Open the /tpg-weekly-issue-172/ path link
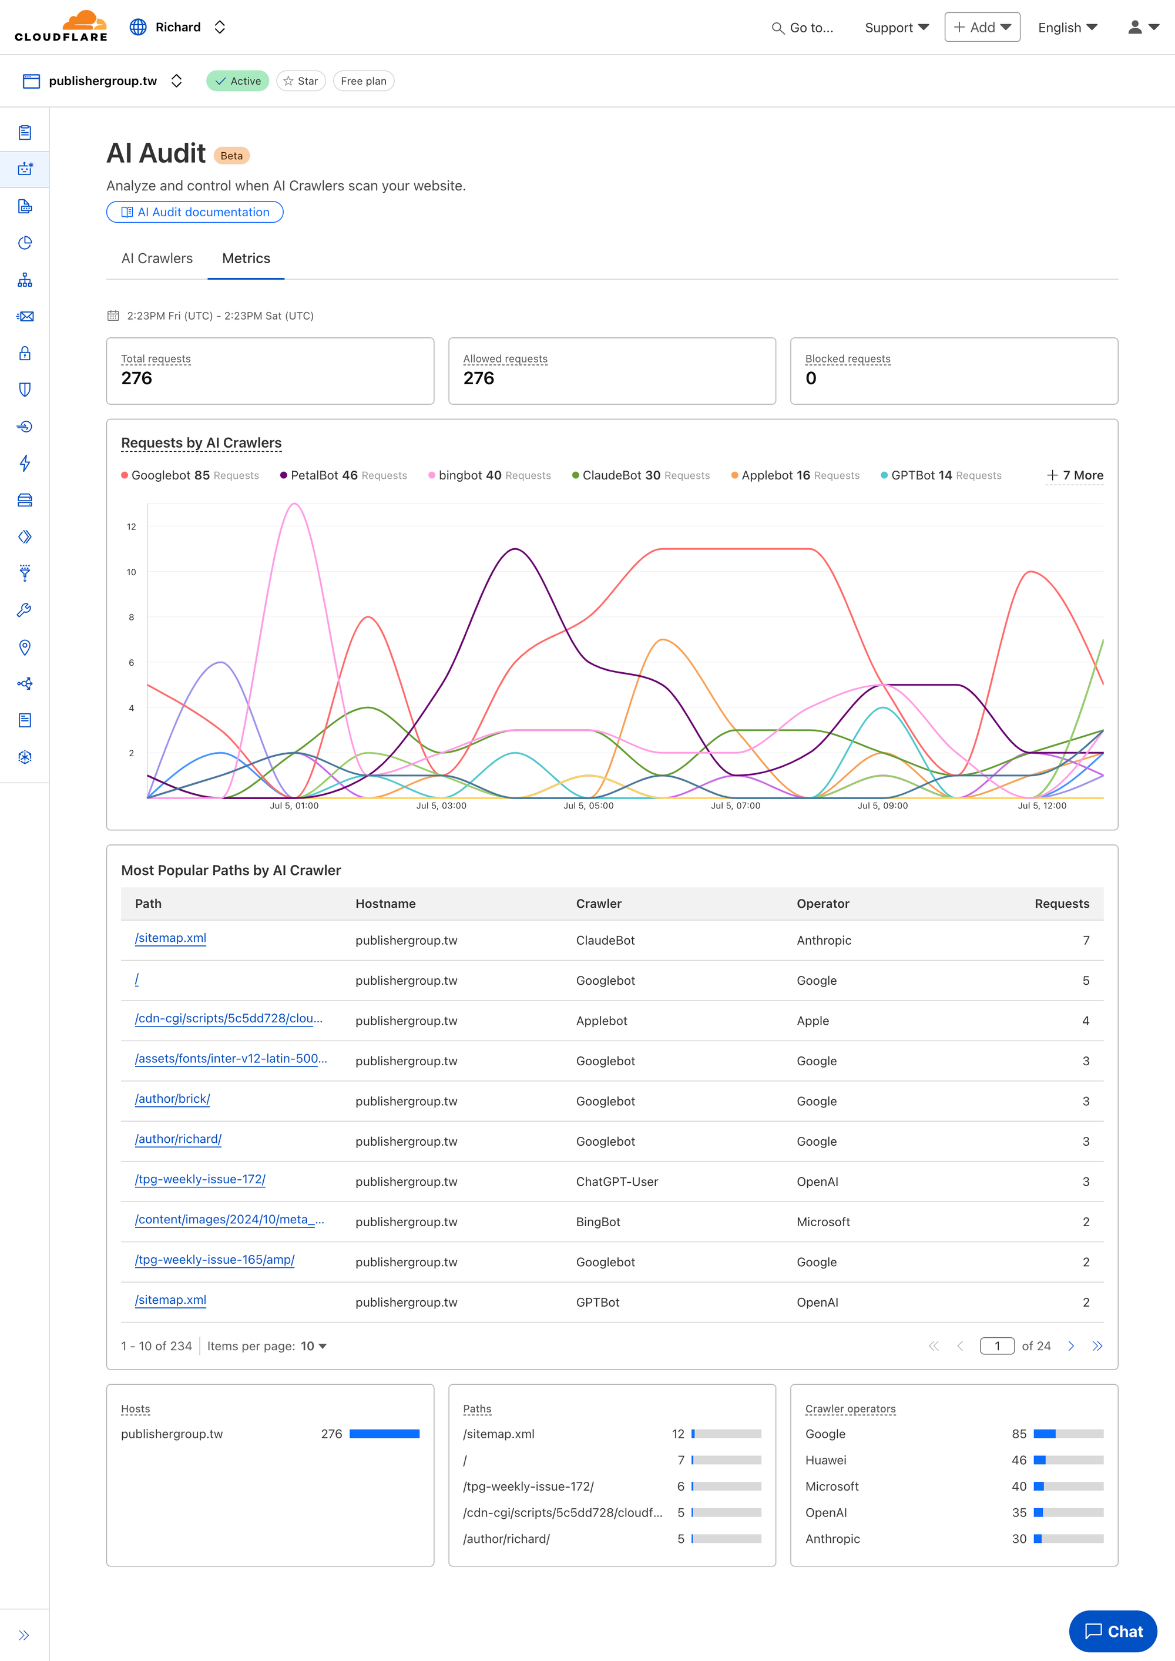 point(200,1179)
